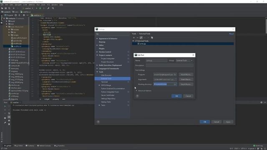The width and height of the screenshot is (267, 150).
Task: Click Cancel in the Edit Tool dialog
Action: pos(188,96)
